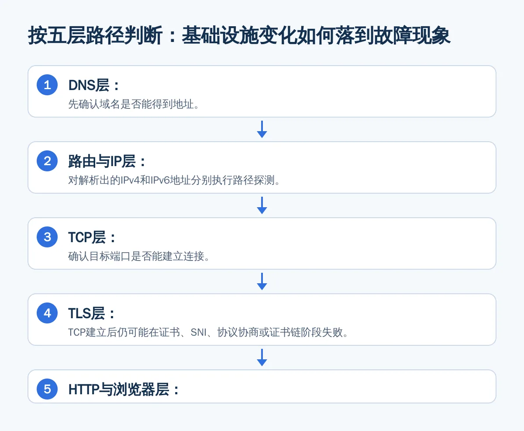Click the text '确认目标端口是否能建立连接。'
Viewport: 524px width, 431px height.
click(139, 256)
